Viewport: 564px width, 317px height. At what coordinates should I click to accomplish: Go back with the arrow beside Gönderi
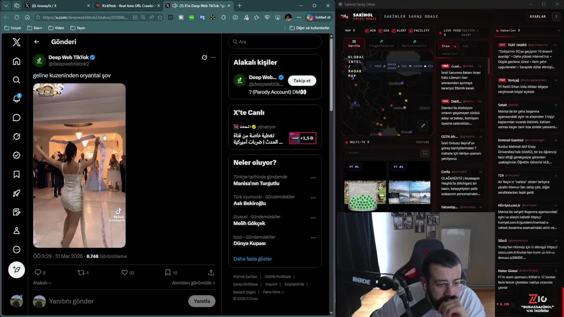37,42
